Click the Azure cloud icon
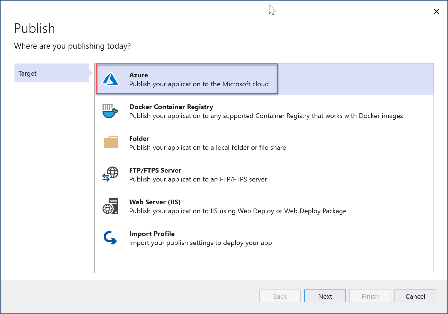 [110, 79]
